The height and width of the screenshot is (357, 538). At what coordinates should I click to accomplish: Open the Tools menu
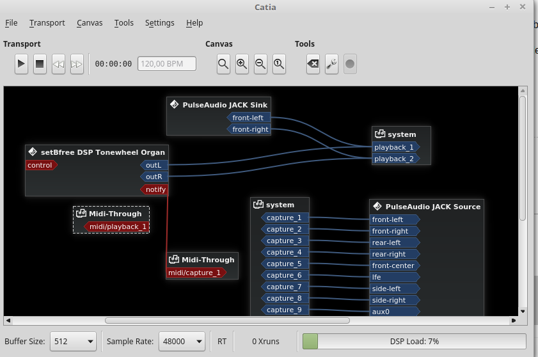pyautogui.click(x=124, y=23)
